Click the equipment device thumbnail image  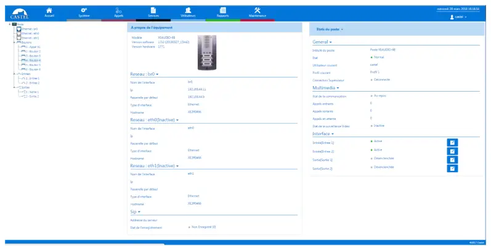[x=206, y=52]
